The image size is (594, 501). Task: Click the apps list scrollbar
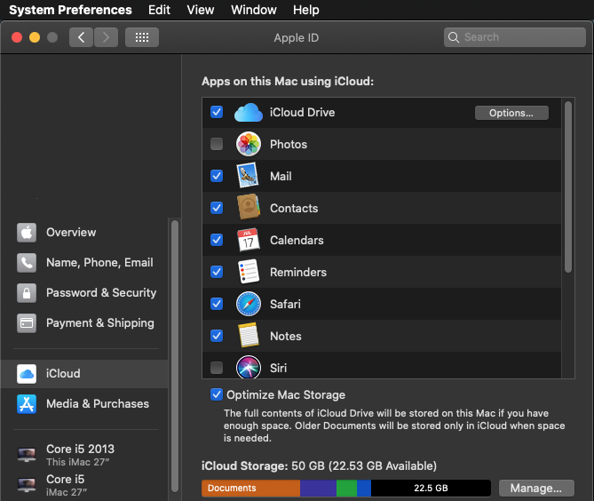coord(568,187)
